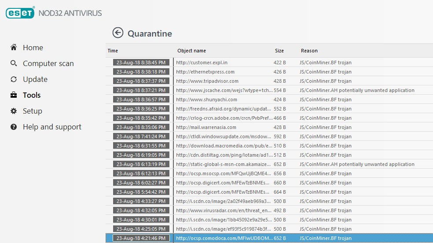Select the crlog-crcn.adobe.com entry
433x243 pixels.
[269, 118]
